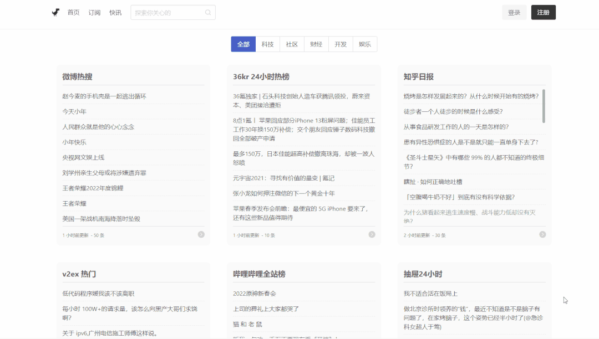Open 每小时 100W+的请求量 post
Image resolution: width=599 pixels, height=339 pixels.
pos(130,313)
